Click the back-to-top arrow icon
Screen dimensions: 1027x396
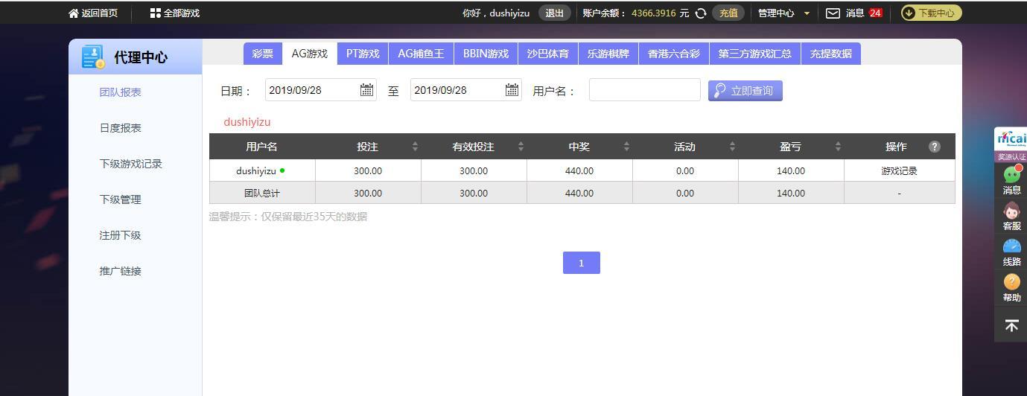point(1011,326)
